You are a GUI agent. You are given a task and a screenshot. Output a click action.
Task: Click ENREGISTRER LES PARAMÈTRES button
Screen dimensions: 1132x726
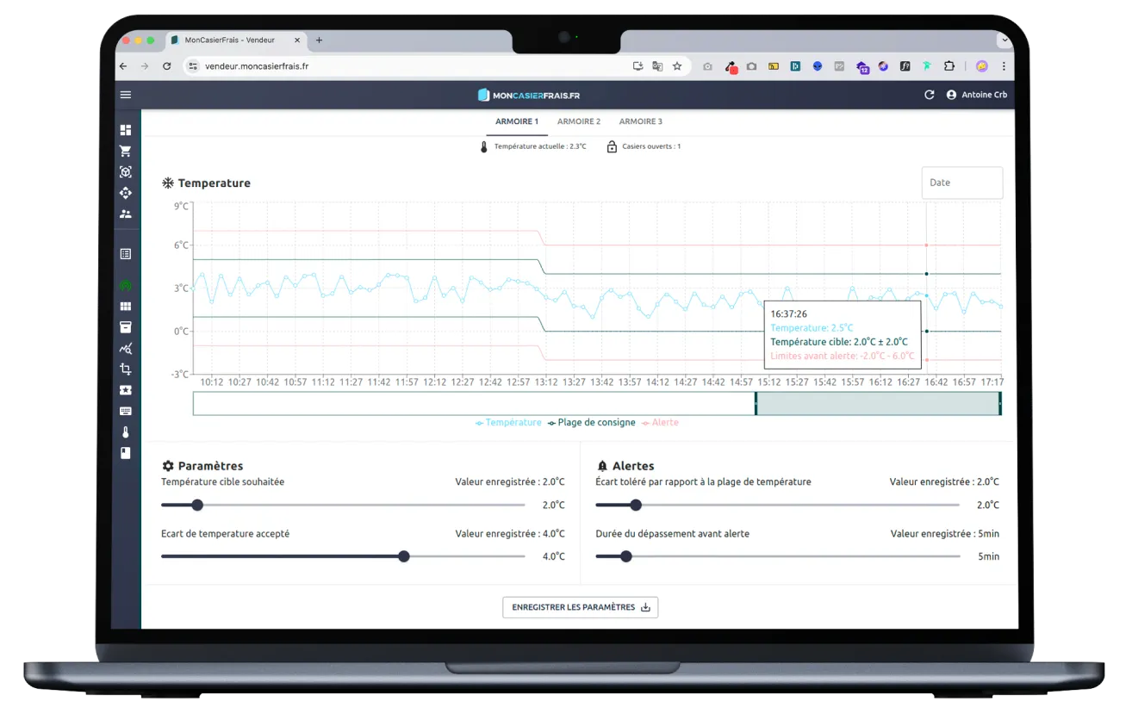581,607
